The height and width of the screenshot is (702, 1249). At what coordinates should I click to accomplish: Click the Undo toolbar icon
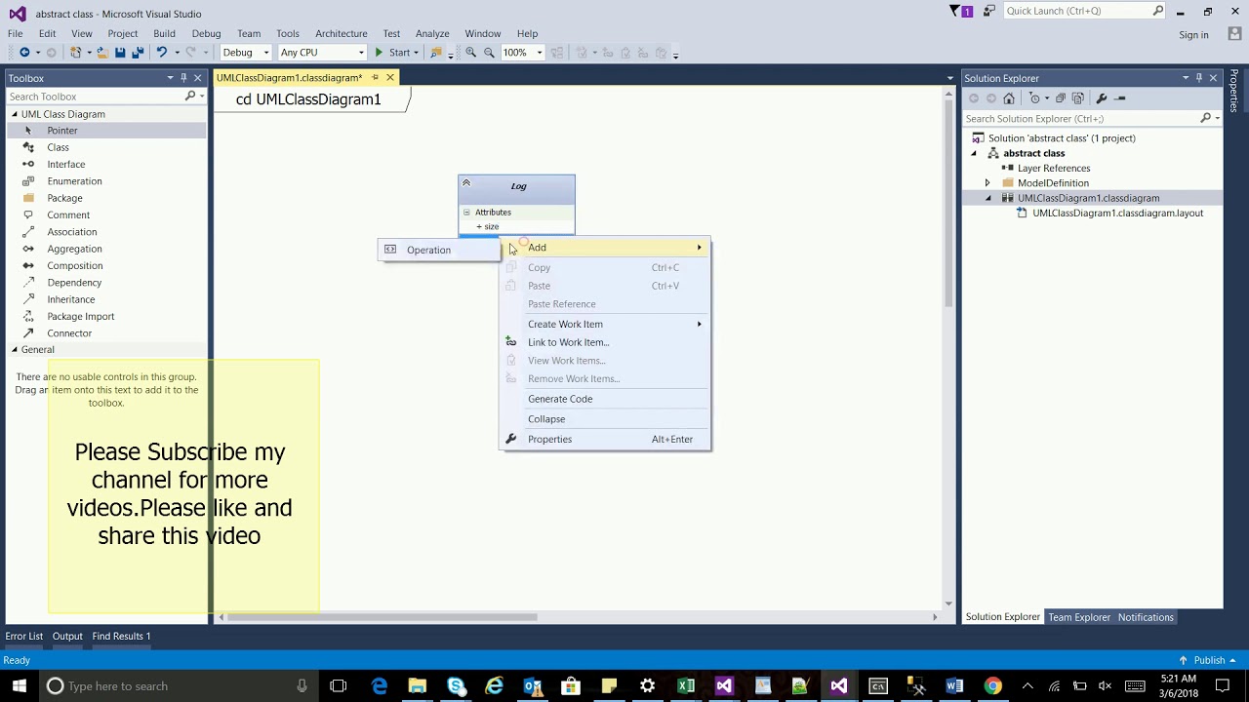tap(162, 53)
